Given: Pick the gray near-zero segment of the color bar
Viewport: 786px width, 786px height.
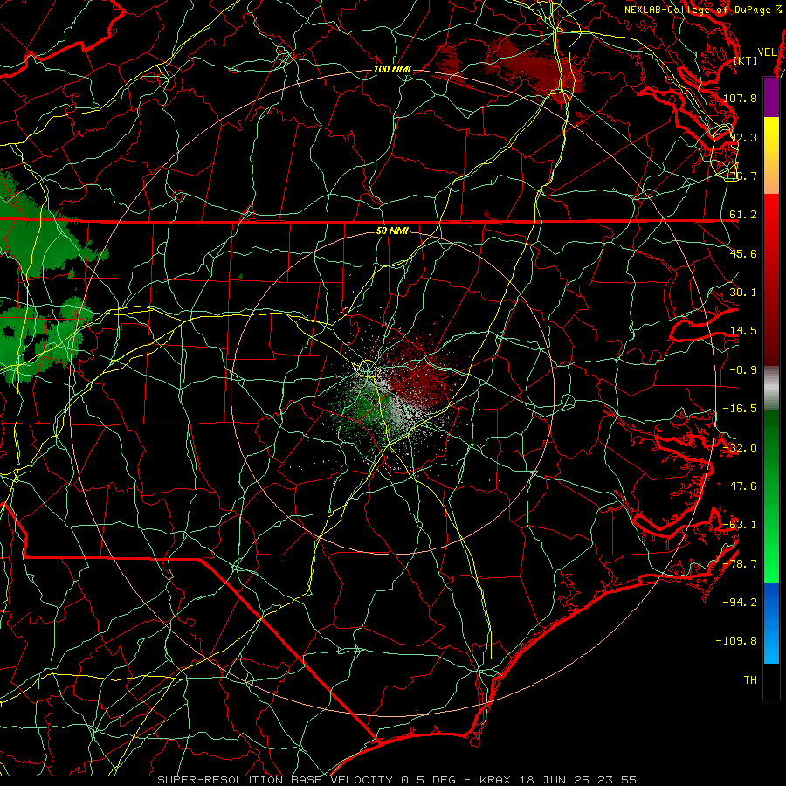Looking at the screenshot, I should (x=771, y=388).
